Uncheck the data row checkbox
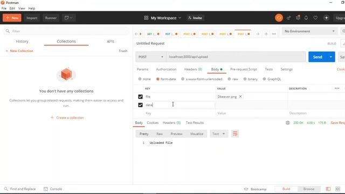The height and width of the screenshot is (194, 345). pyautogui.click(x=140, y=105)
